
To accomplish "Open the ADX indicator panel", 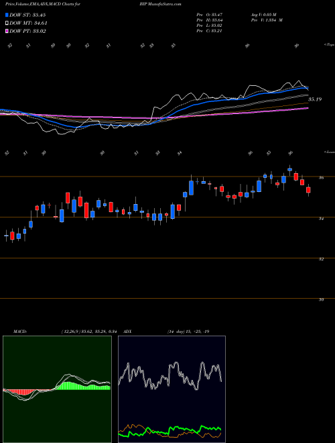I will [x=172, y=389].
